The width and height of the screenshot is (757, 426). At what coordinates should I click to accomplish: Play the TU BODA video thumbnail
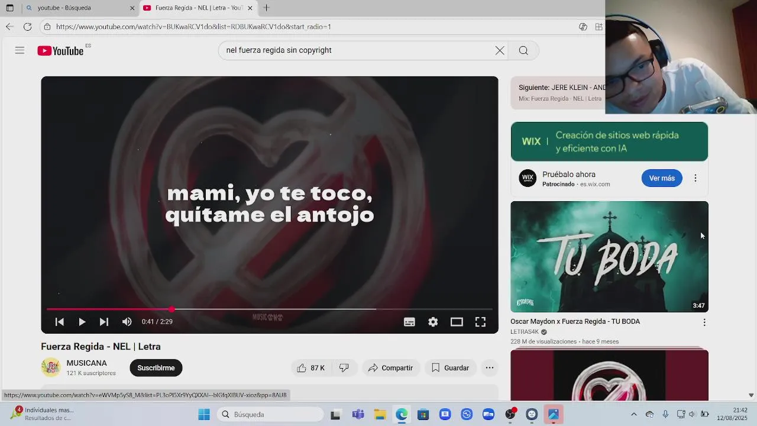point(609,257)
